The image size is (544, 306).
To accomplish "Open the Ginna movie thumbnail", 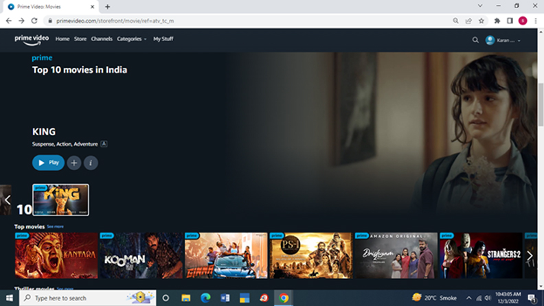I will coord(226,255).
